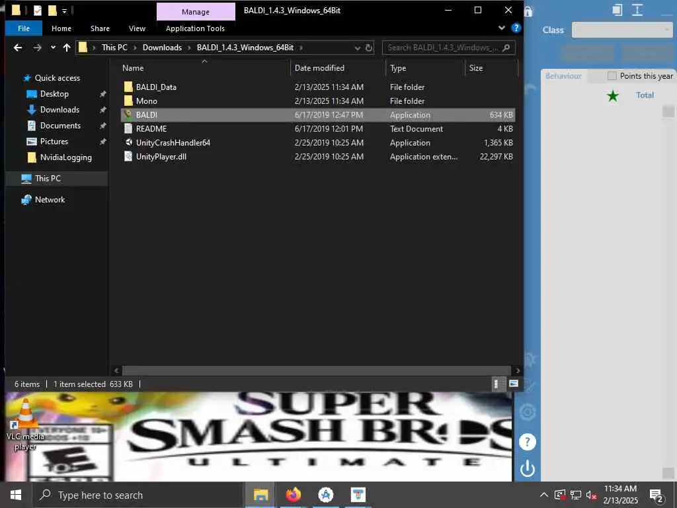Click the taskbar search box
The width and height of the screenshot is (677, 508).
click(x=138, y=495)
